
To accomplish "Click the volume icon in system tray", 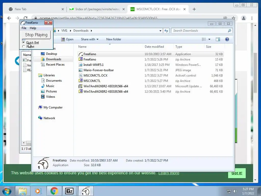I will click(235, 191).
